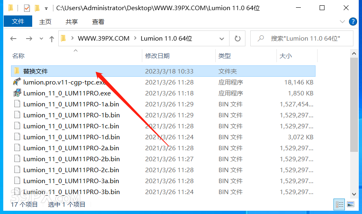
Task: Focus the search Lumion 11.0 64位 box
Action: click(x=302, y=39)
